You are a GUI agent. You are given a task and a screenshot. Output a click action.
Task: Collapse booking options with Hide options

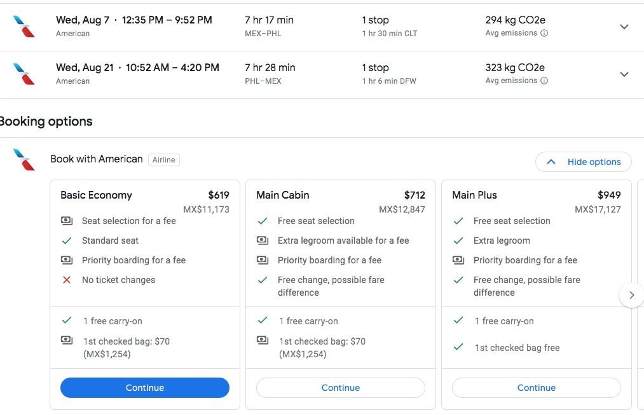pos(583,162)
